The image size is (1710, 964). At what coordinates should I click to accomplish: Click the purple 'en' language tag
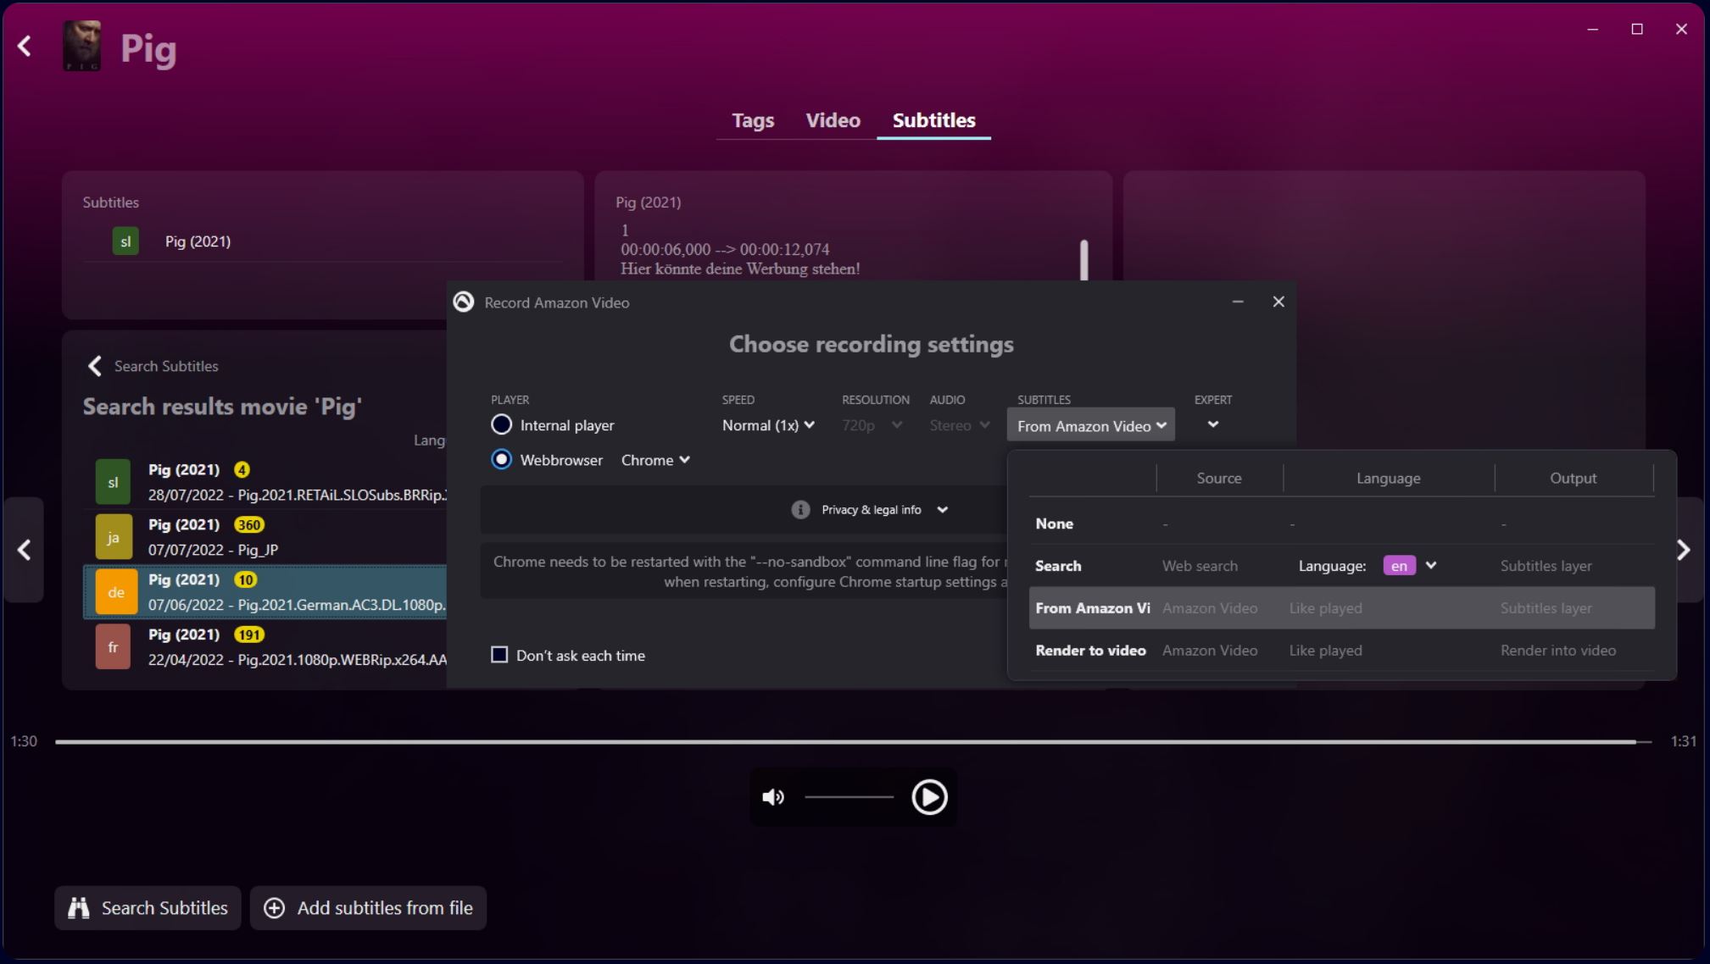pos(1399,566)
